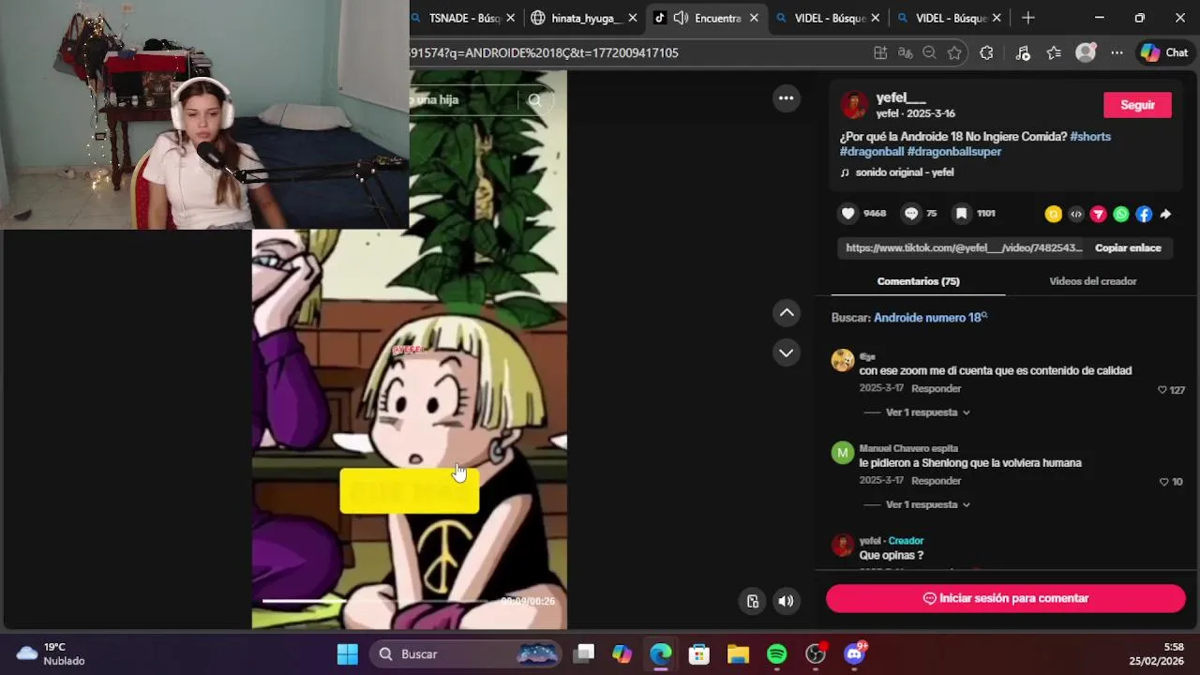Open the video's three-dot options menu
This screenshot has width=1200, height=675.
(x=786, y=98)
